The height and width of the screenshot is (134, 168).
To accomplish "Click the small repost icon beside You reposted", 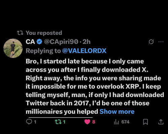I will (20, 33).
